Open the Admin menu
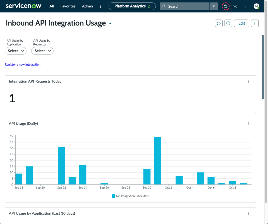 coord(87,6)
